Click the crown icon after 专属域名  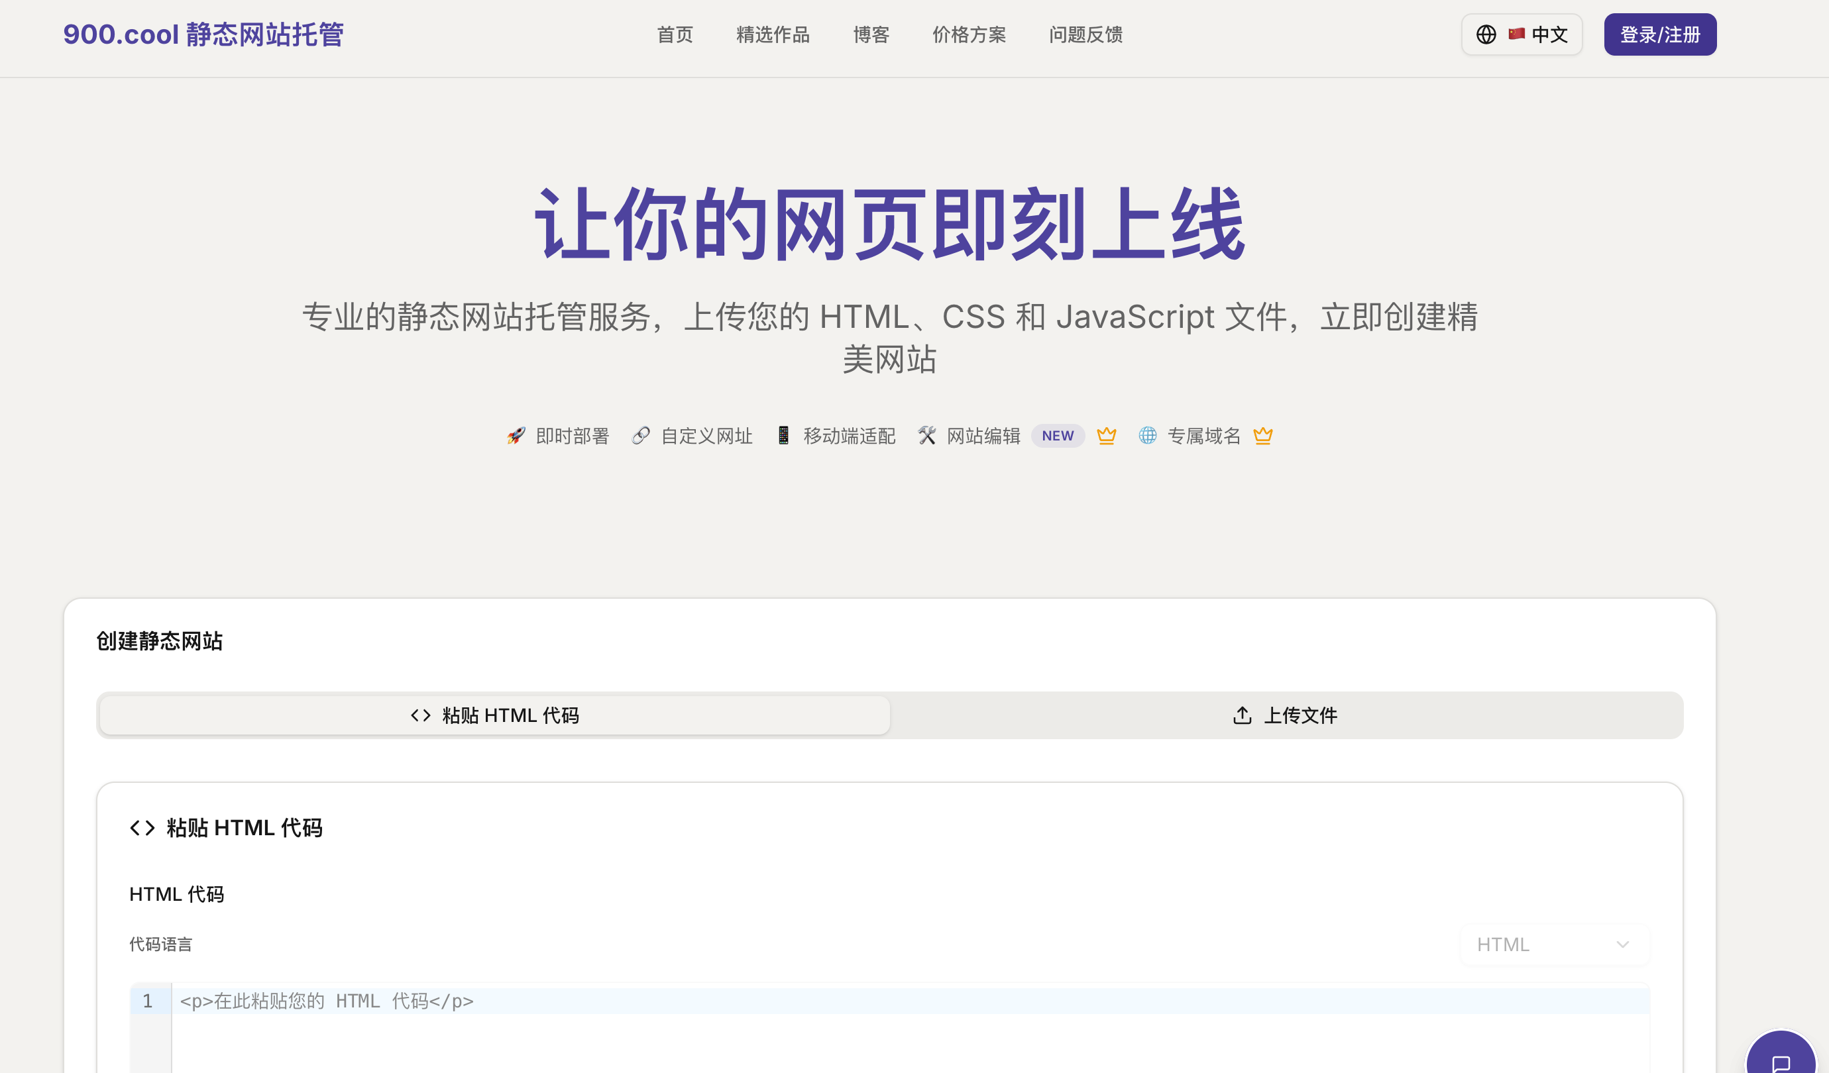point(1263,435)
